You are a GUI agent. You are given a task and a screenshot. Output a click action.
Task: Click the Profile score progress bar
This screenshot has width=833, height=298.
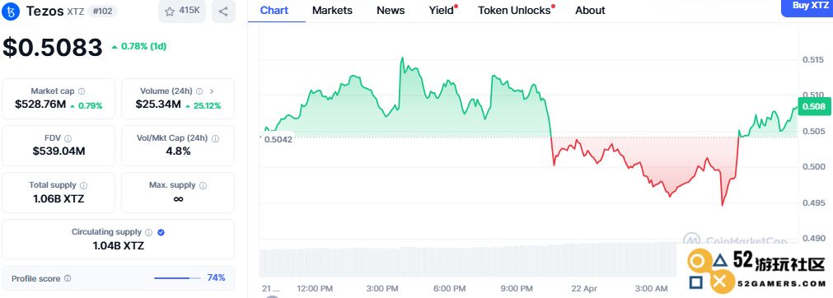pyautogui.click(x=177, y=277)
